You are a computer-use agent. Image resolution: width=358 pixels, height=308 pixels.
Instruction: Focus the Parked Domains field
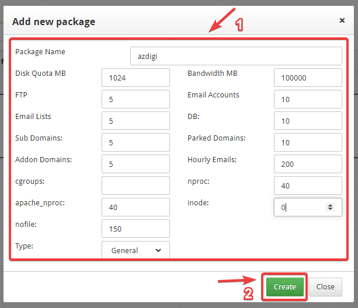(307, 142)
